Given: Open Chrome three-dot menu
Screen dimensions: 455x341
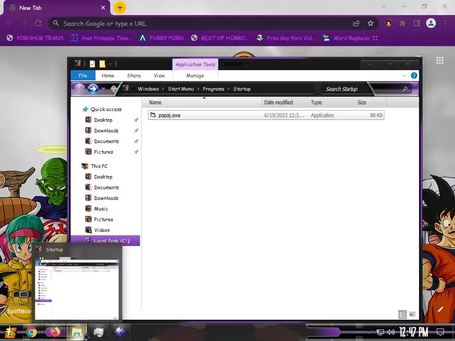Looking at the screenshot, I should 445,23.
